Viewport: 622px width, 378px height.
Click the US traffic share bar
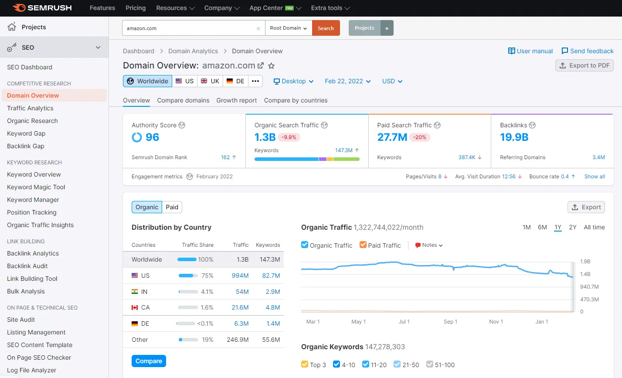[187, 276]
